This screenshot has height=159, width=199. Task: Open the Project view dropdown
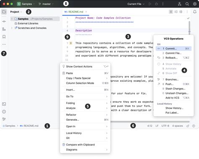[16, 12]
